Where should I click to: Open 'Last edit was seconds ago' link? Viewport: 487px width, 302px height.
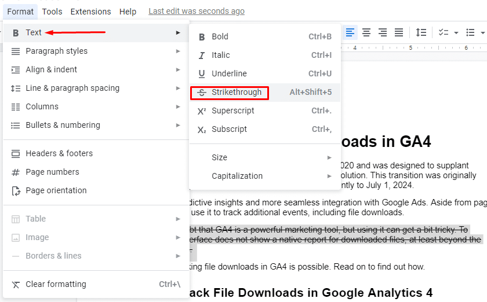(197, 11)
